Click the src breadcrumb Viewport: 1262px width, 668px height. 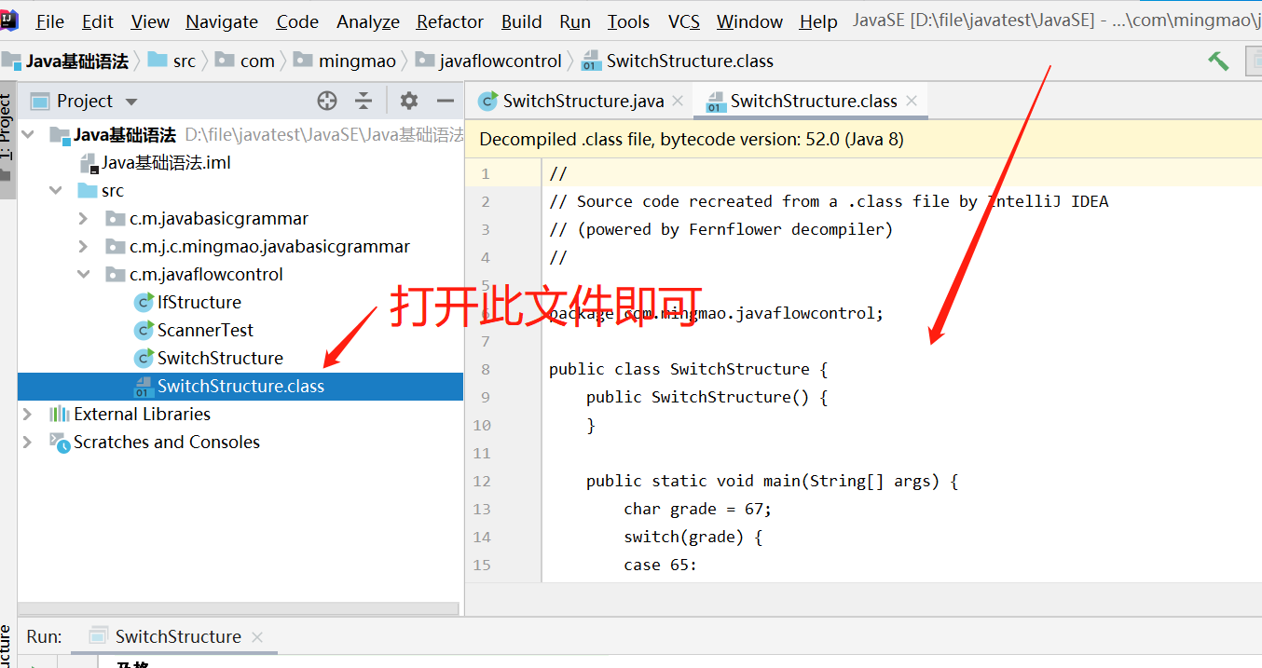click(185, 61)
